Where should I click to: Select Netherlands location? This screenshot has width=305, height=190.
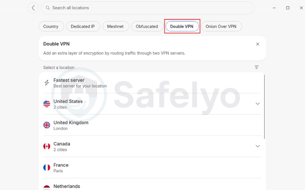click(152, 184)
